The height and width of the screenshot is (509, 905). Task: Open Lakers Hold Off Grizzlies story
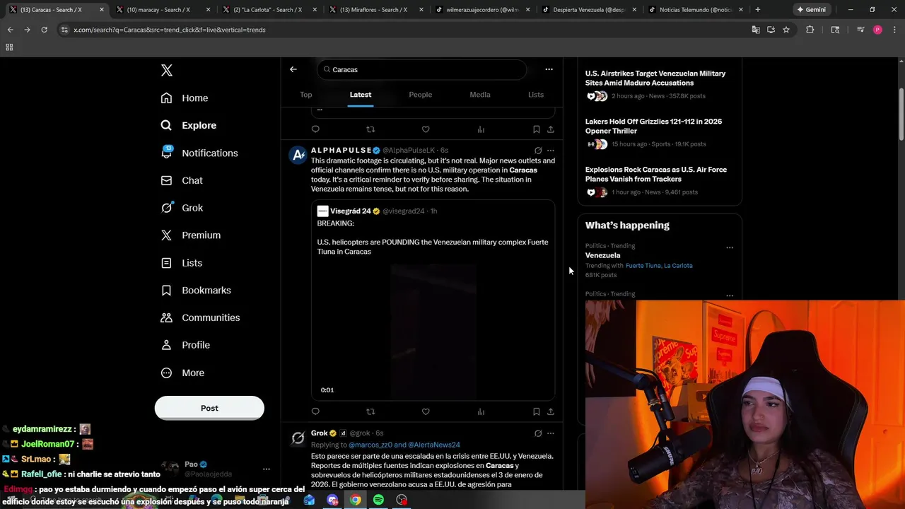653,126
